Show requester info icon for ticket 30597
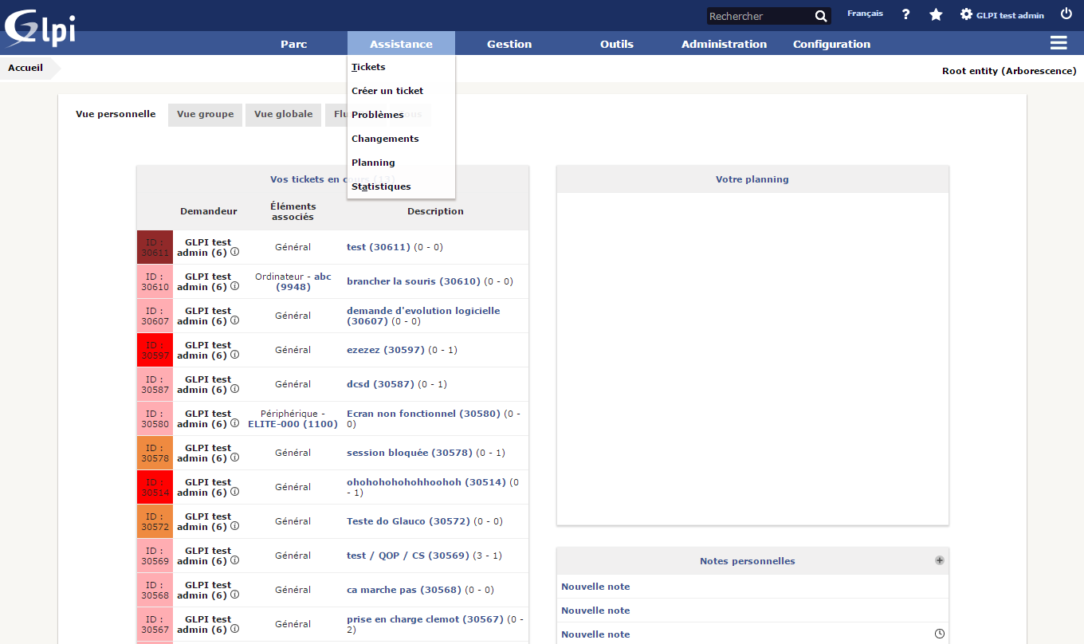Image resolution: width=1084 pixels, height=644 pixels. pos(234,355)
